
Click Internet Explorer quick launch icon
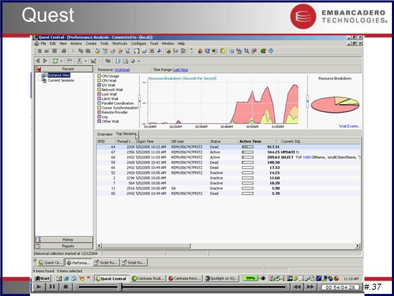tap(66, 279)
